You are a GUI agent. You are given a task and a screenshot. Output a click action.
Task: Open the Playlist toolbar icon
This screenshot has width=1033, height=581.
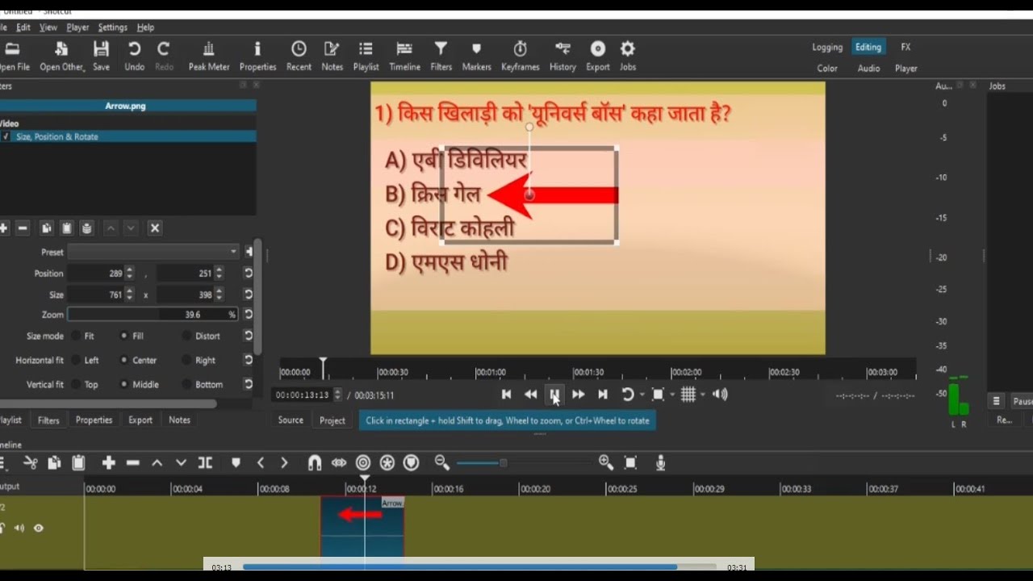[366, 56]
